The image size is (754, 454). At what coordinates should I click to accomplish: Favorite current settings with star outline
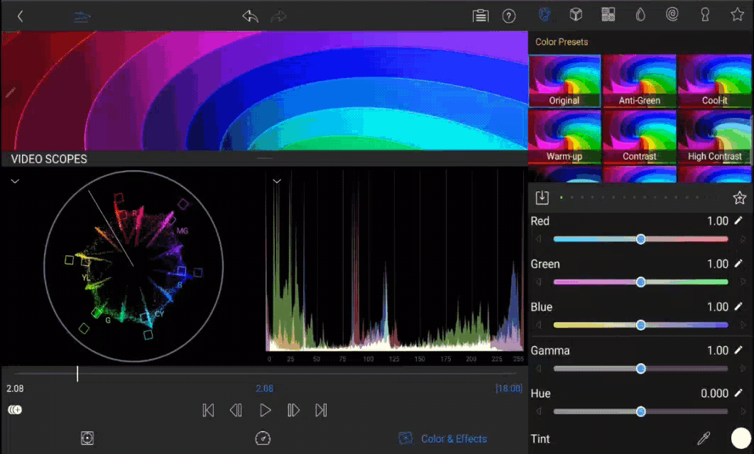[740, 197]
